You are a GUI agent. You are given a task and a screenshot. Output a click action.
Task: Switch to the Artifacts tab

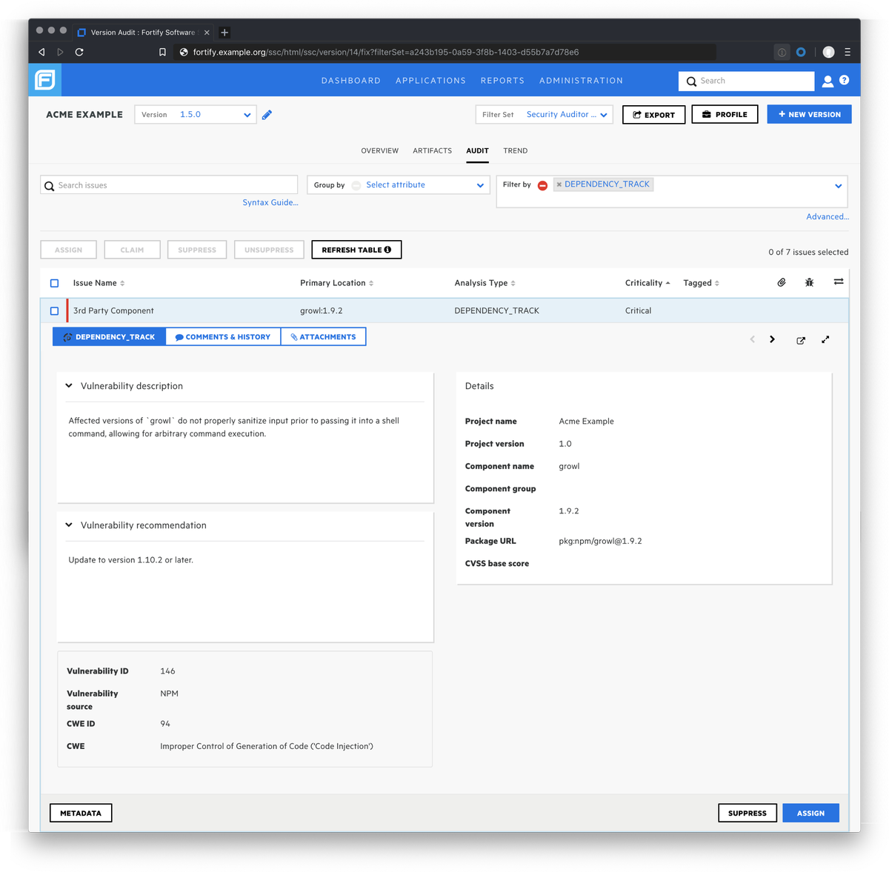coord(432,151)
